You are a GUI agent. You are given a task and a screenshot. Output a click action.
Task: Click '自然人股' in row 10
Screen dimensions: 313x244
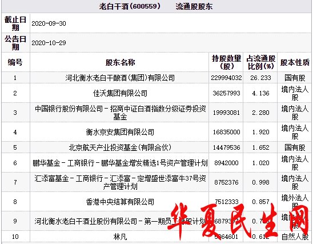coord(295,237)
